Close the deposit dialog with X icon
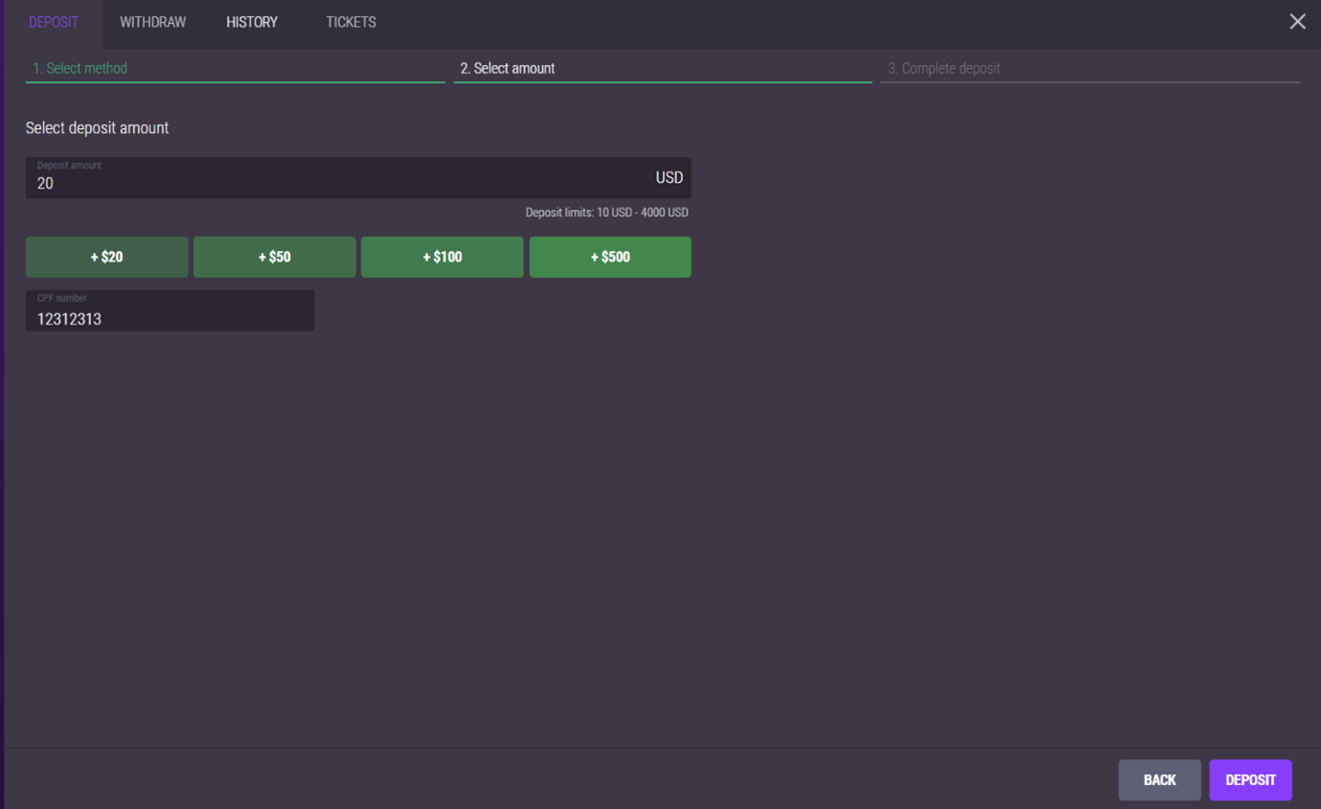This screenshot has width=1321, height=809. (x=1297, y=22)
